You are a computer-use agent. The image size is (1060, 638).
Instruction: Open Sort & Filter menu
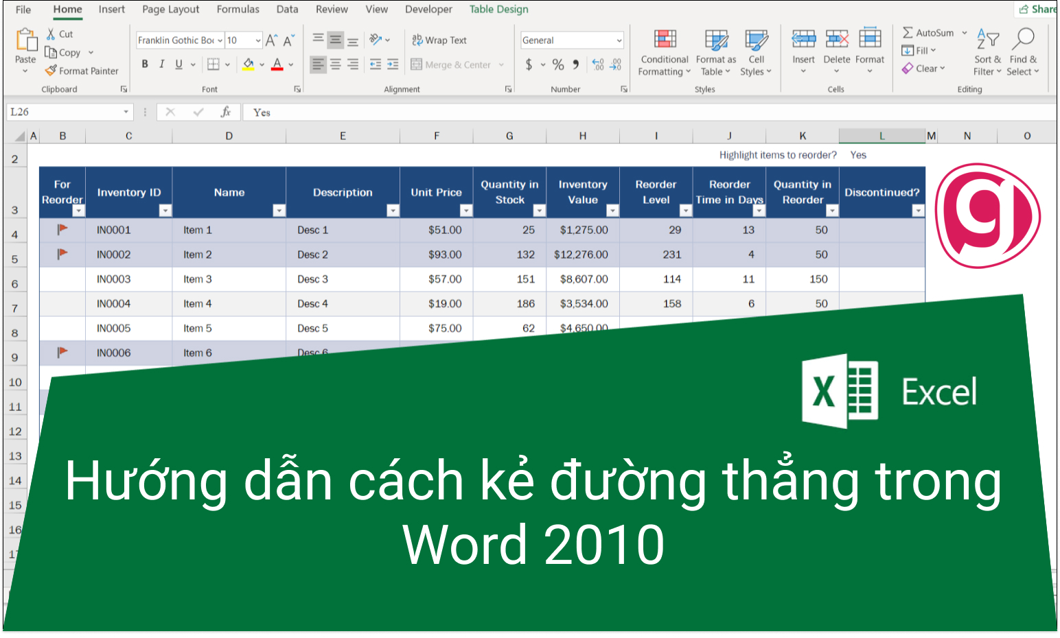987,52
